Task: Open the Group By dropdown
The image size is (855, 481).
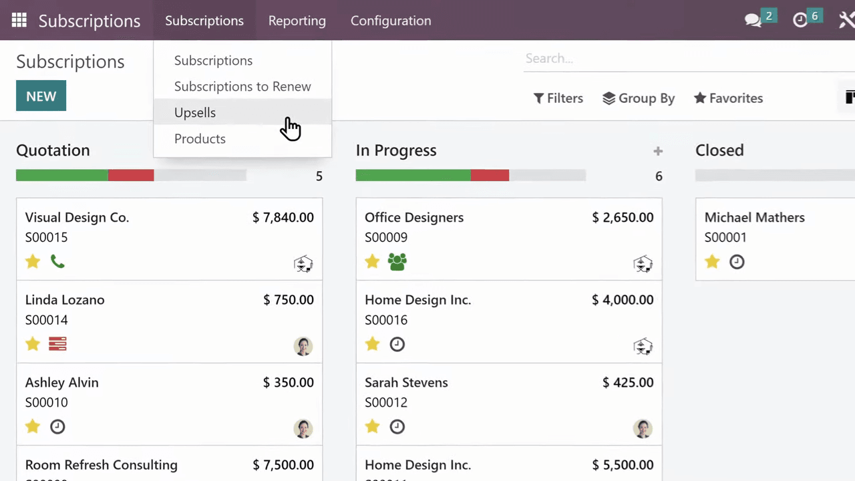Action: (x=639, y=98)
